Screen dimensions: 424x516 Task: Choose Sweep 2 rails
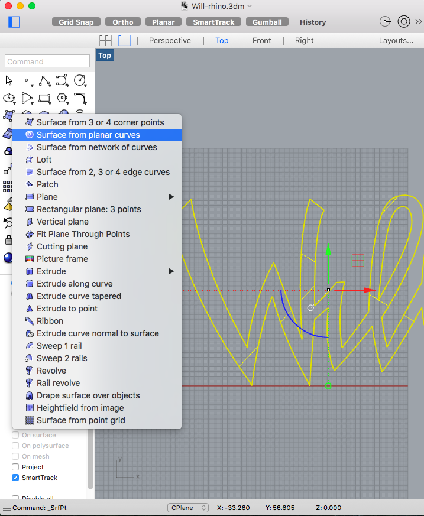click(x=97, y=358)
